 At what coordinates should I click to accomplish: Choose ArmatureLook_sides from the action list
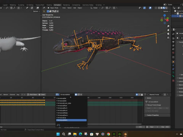[x=71, y=103]
